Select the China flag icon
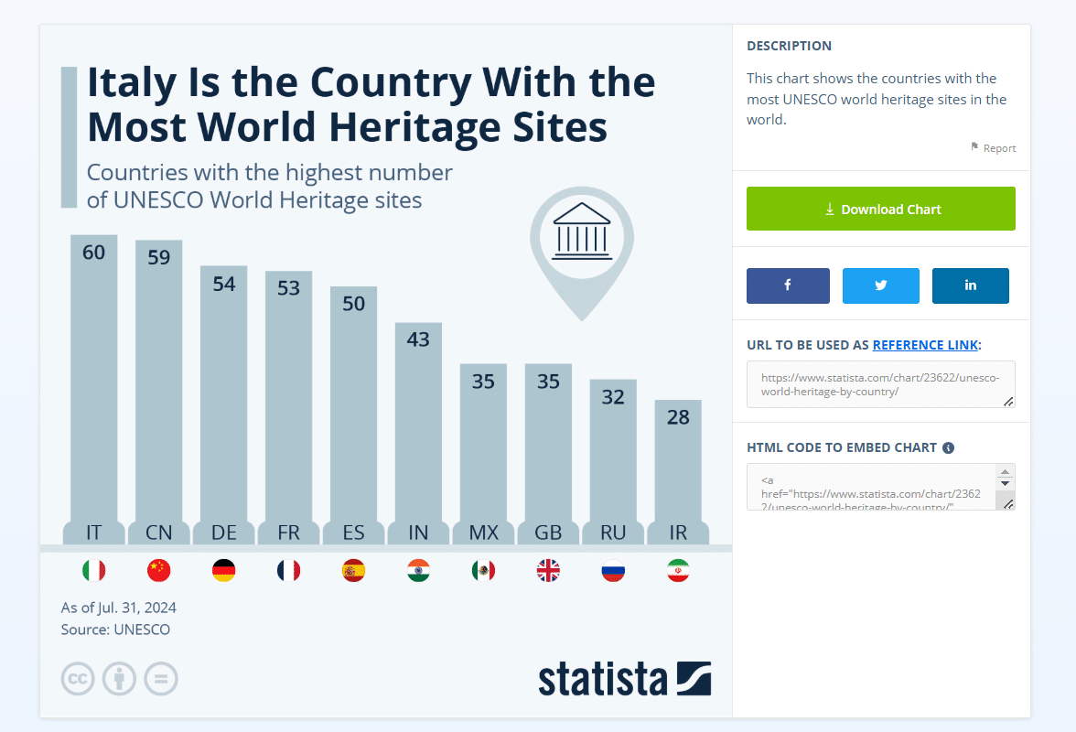This screenshot has width=1076, height=732. coord(158,569)
